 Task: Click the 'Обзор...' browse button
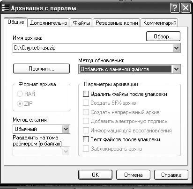pyautogui.click(x=163, y=36)
